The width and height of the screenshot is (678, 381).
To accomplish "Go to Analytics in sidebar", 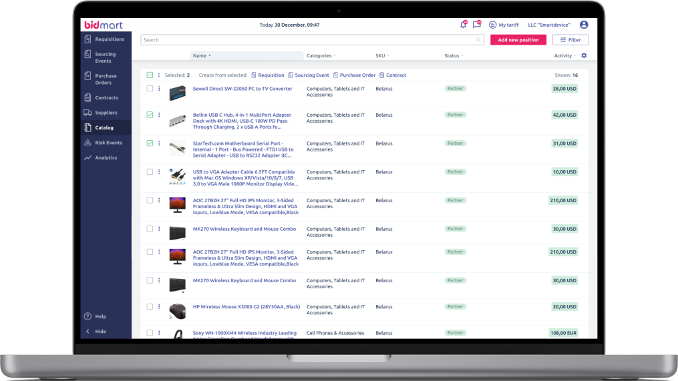I will tap(106, 157).
